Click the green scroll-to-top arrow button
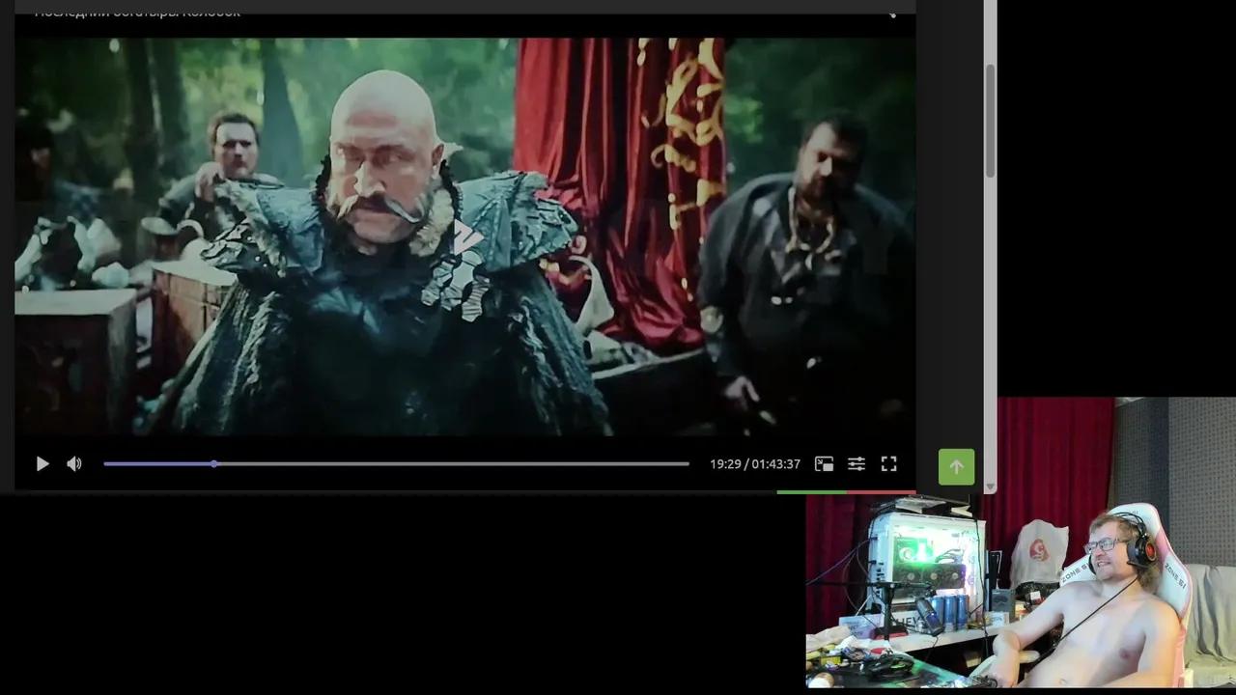 pos(956,467)
